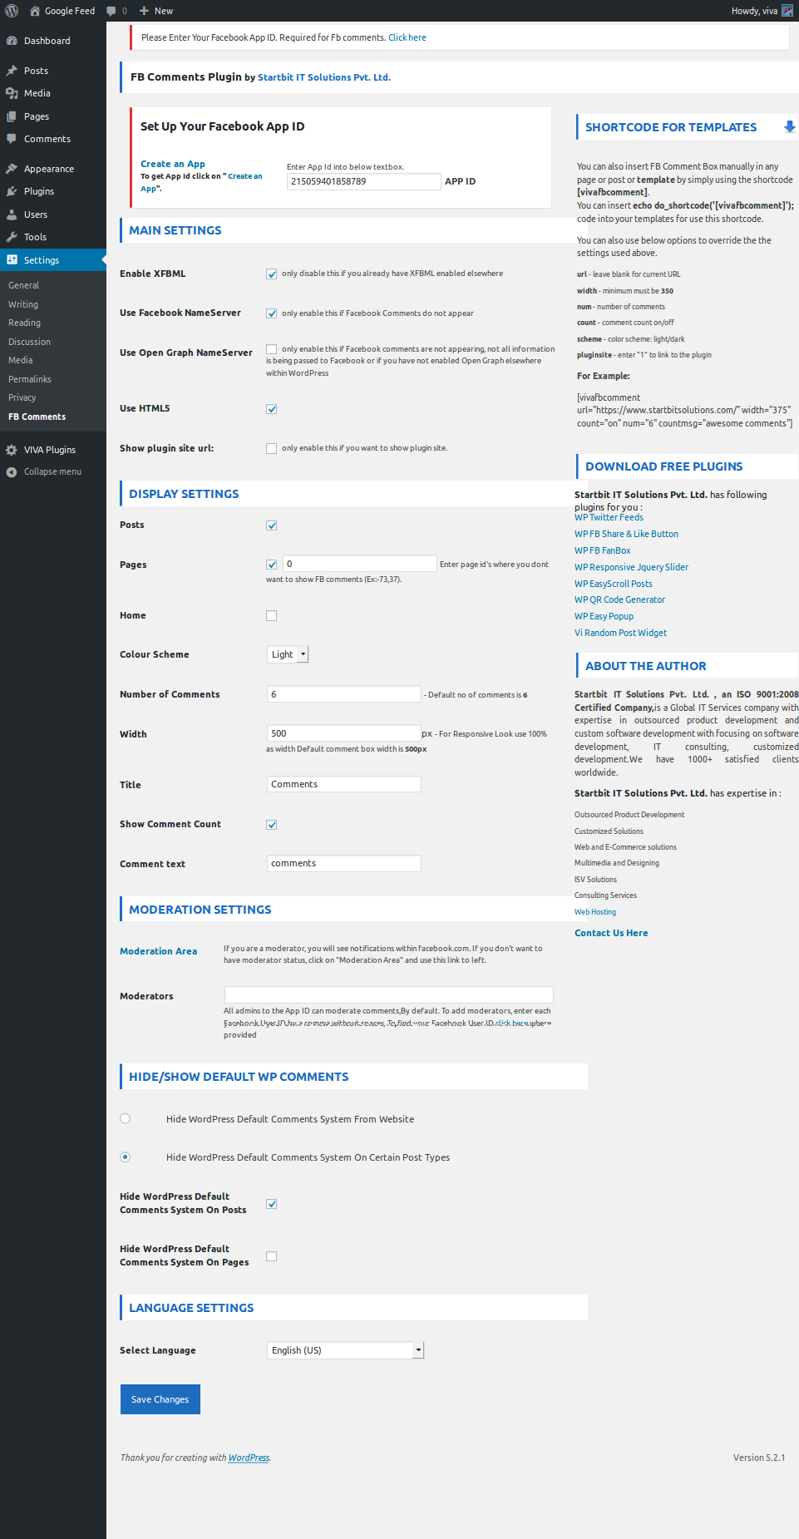This screenshot has height=1539, width=799.
Task: Click the APP ID text field
Action: (x=363, y=181)
